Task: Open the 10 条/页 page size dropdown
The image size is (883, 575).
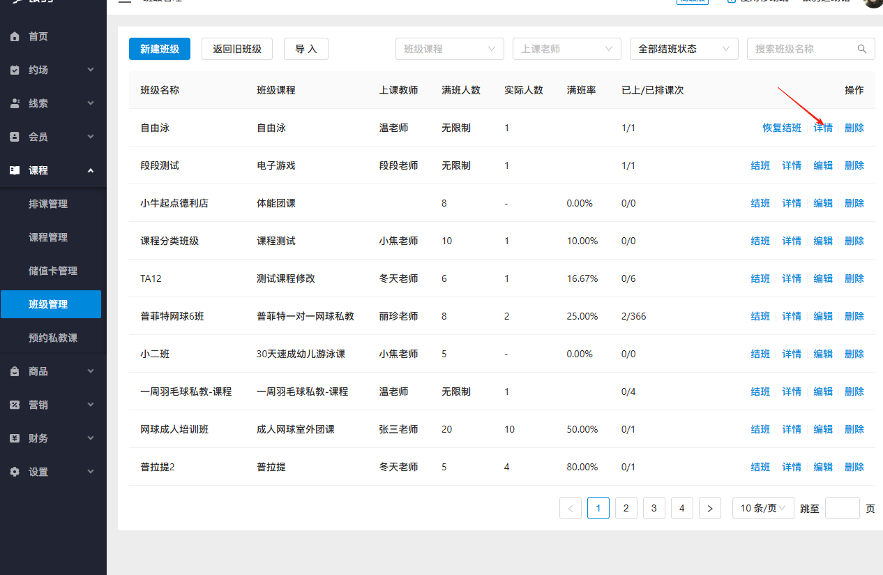Action: pyautogui.click(x=762, y=508)
